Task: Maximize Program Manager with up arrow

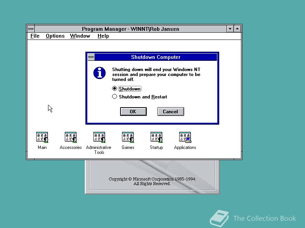Action: coord(237,29)
